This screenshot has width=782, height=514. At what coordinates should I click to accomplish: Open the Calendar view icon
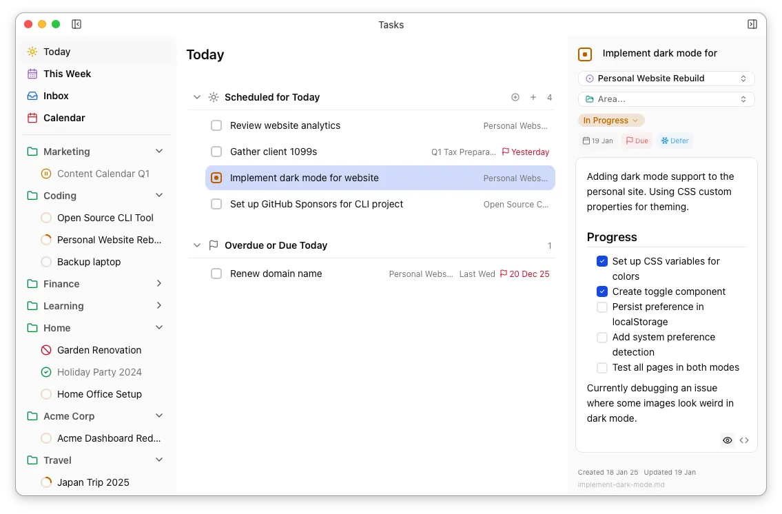32,118
